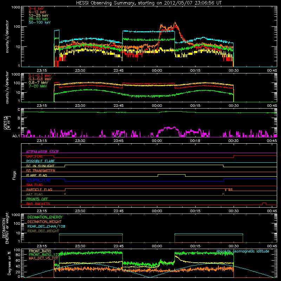Select the 'MAX_DET_VS_TOT' legend label

44,258
